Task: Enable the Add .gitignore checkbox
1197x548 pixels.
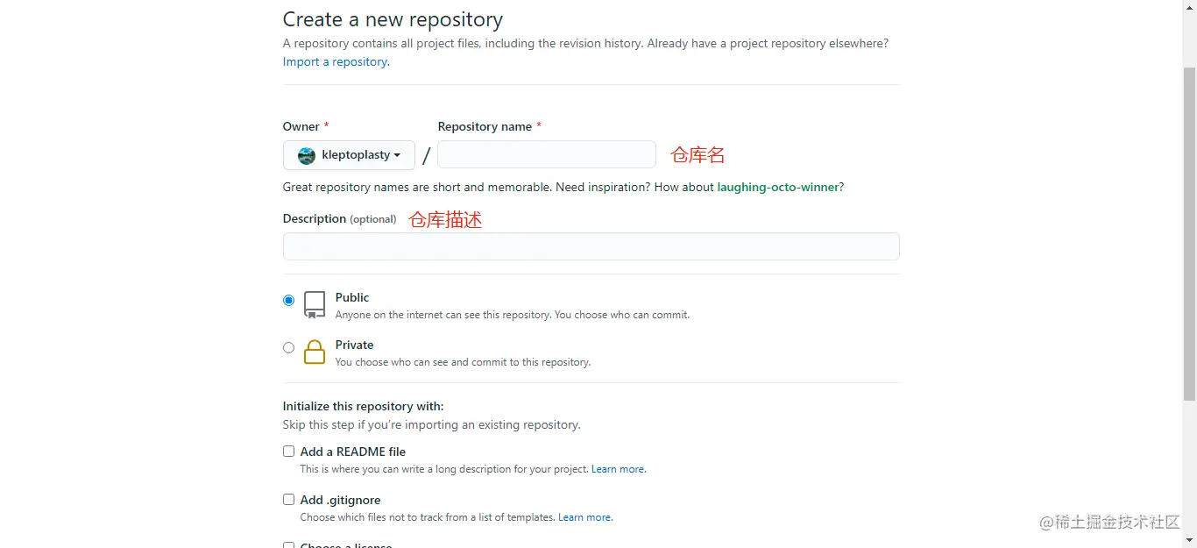Action: (x=288, y=500)
